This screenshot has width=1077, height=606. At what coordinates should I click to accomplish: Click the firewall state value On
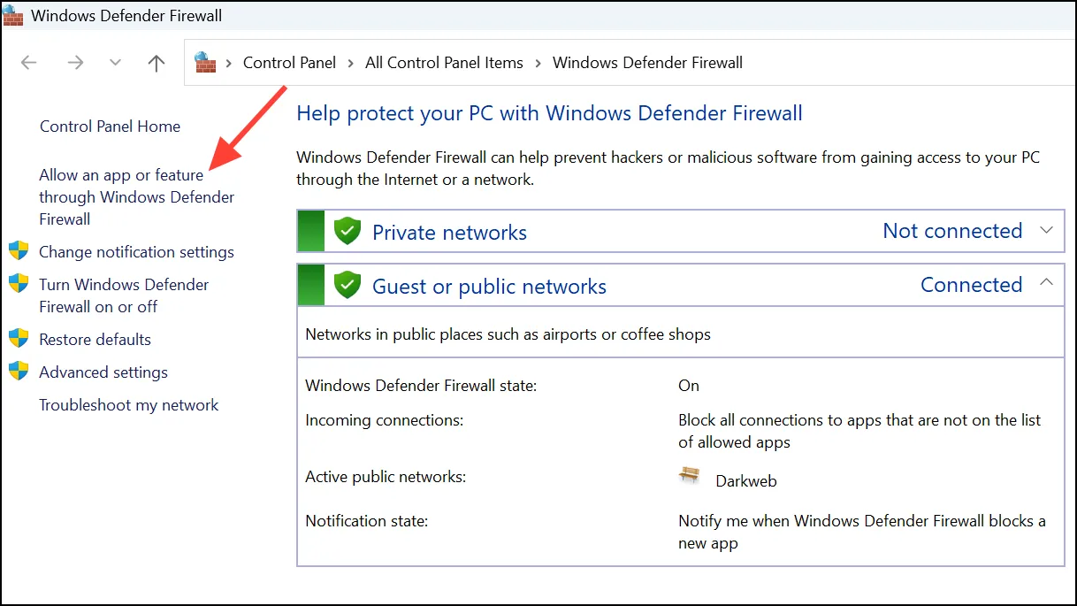pyautogui.click(x=689, y=386)
